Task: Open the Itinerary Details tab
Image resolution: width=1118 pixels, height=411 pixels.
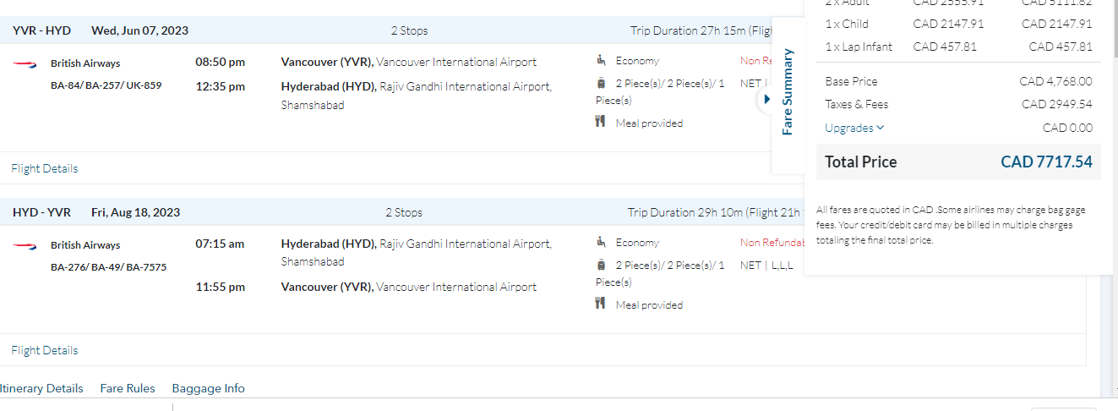Action: 41,389
